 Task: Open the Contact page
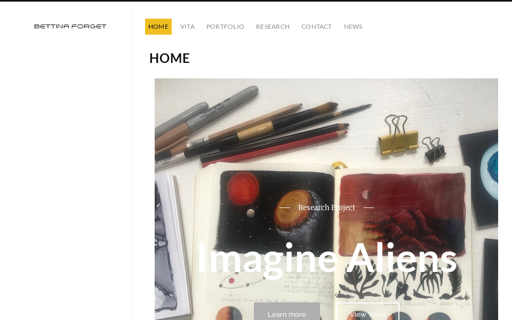tap(316, 27)
